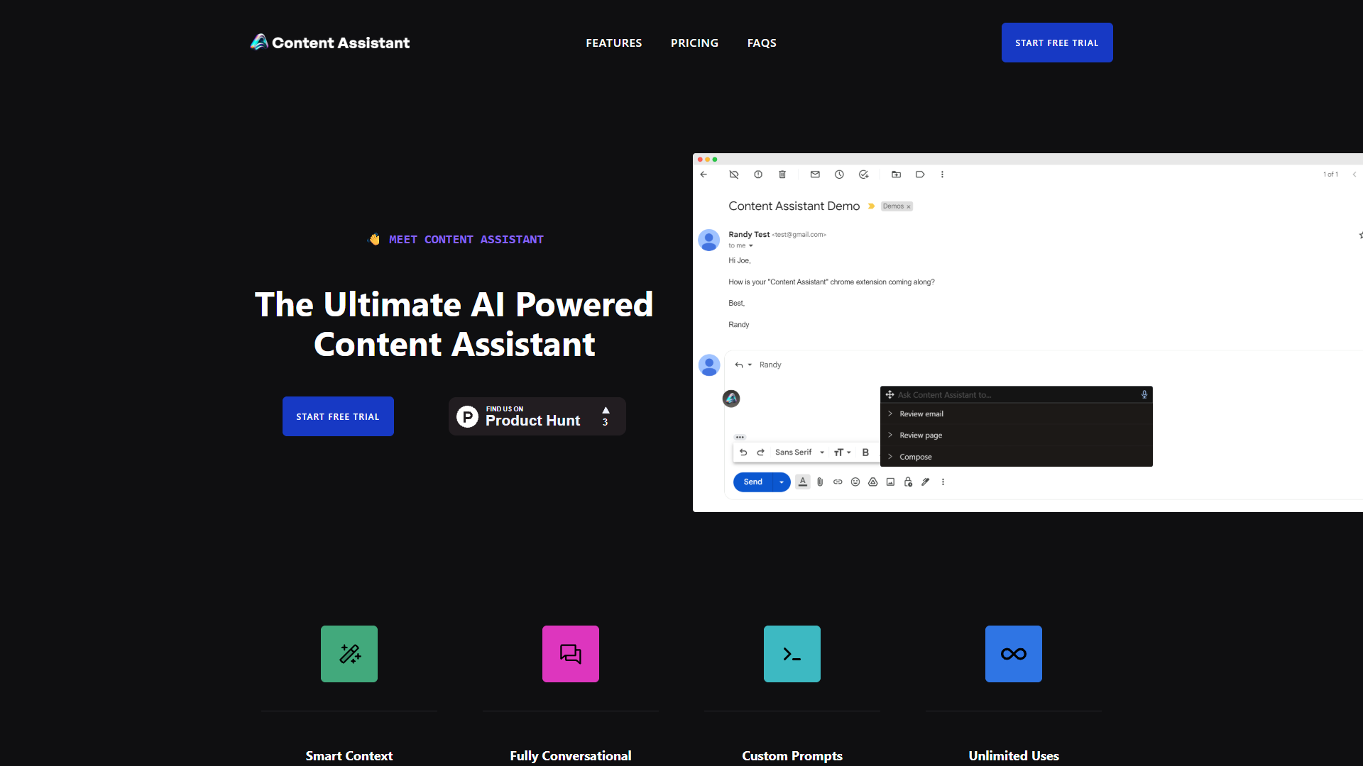Expand the Review page option
Screen dimensions: 1363x766
click(1017, 435)
